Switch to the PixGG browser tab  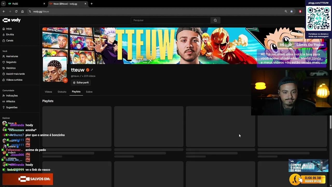point(26,4)
